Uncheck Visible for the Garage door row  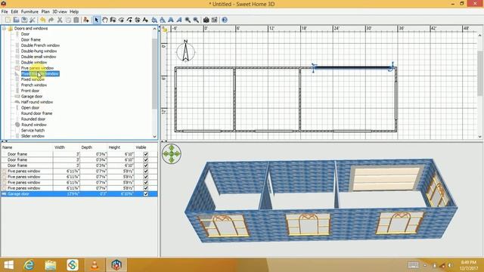146,194
